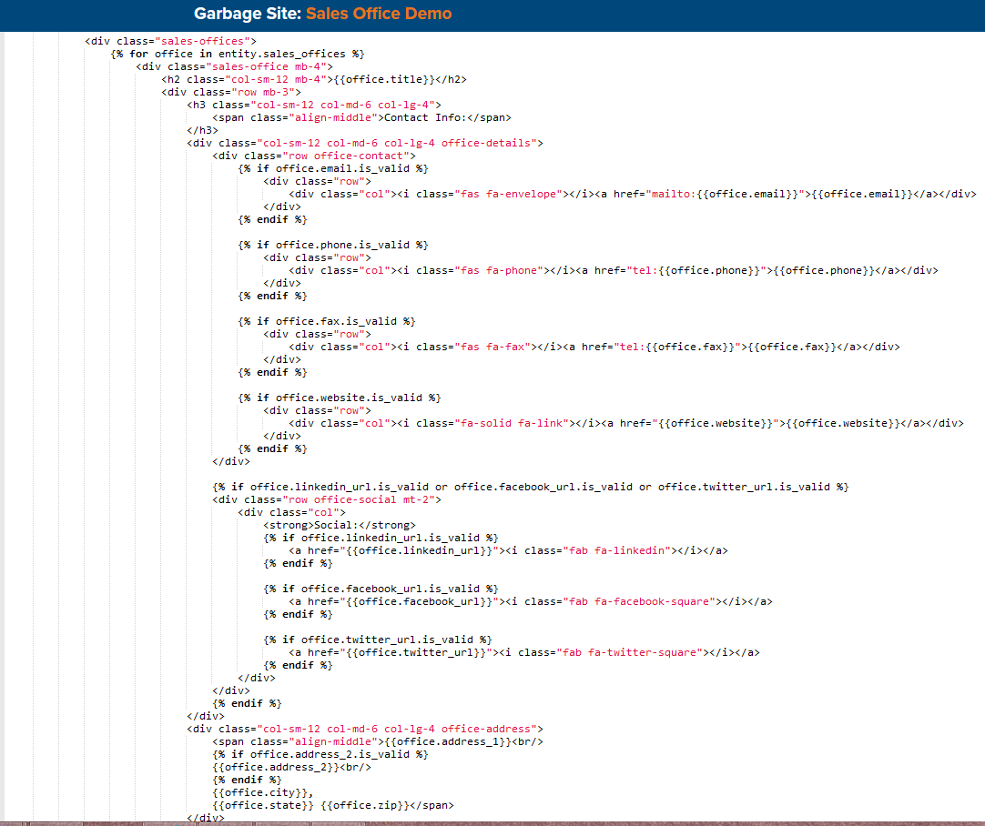985x826 pixels.
Task: Click the line with 'fab fa-linkedin' anchor
Action: (508, 551)
